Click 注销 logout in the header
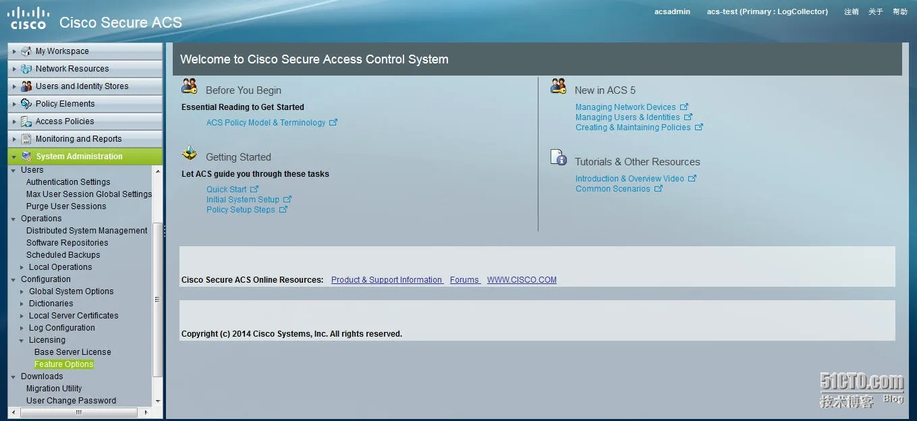 852,11
